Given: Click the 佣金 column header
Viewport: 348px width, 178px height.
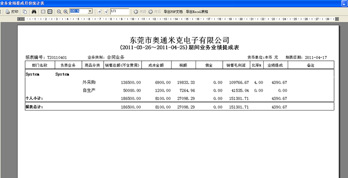Looking at the screenshot, I should tap(209, 65).
